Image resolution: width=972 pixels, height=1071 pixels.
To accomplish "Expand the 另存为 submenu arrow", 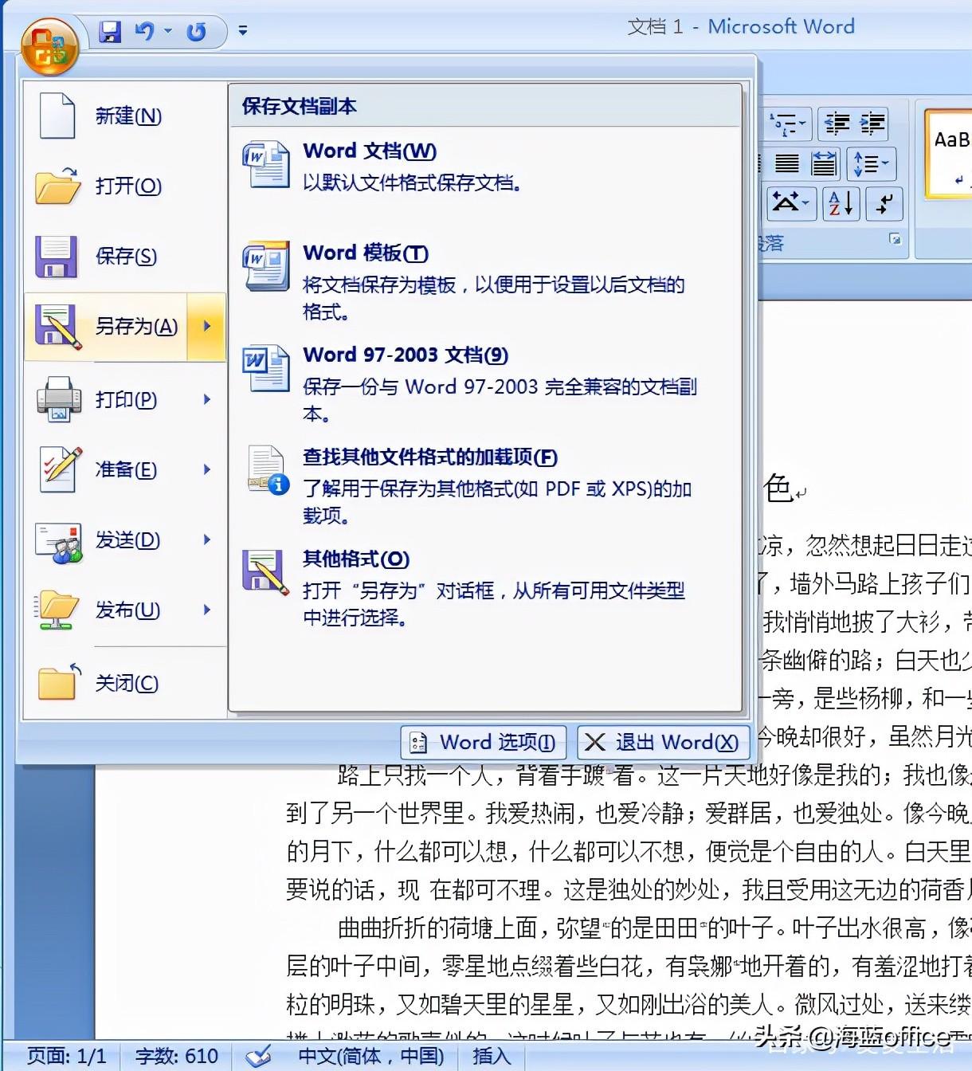I will [207, 326].
